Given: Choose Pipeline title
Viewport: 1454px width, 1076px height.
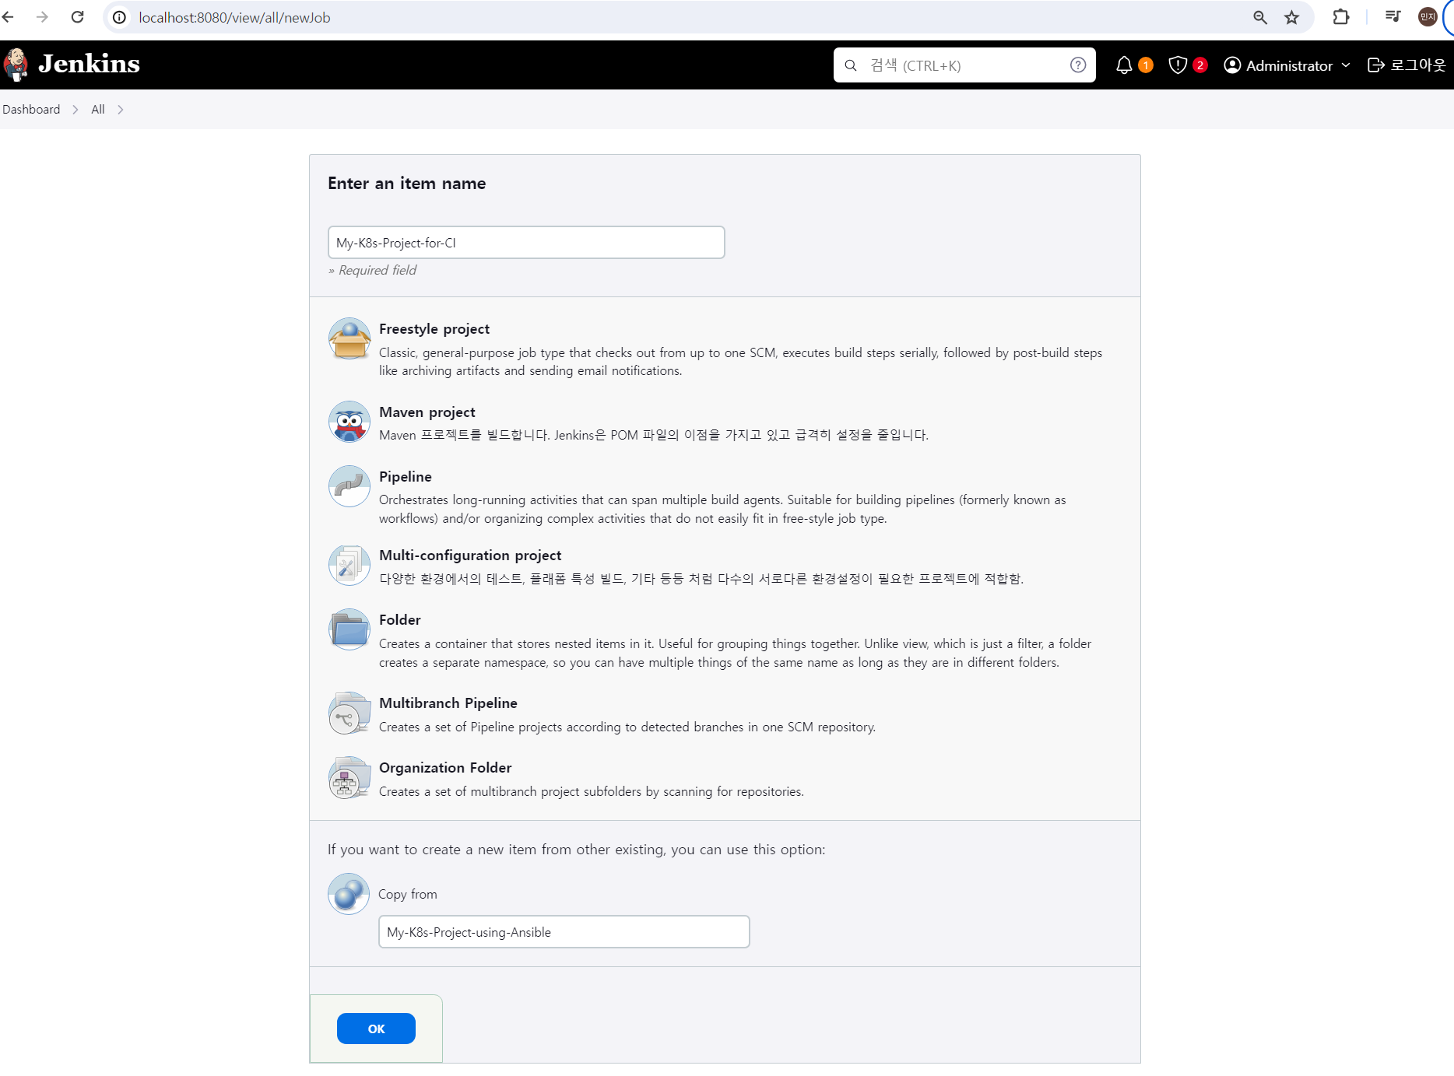Looking at the screenshot, I should click(x=406, y=477).
